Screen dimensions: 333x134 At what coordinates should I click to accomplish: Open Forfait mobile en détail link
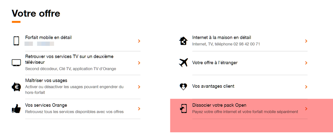tap(48, 38)
